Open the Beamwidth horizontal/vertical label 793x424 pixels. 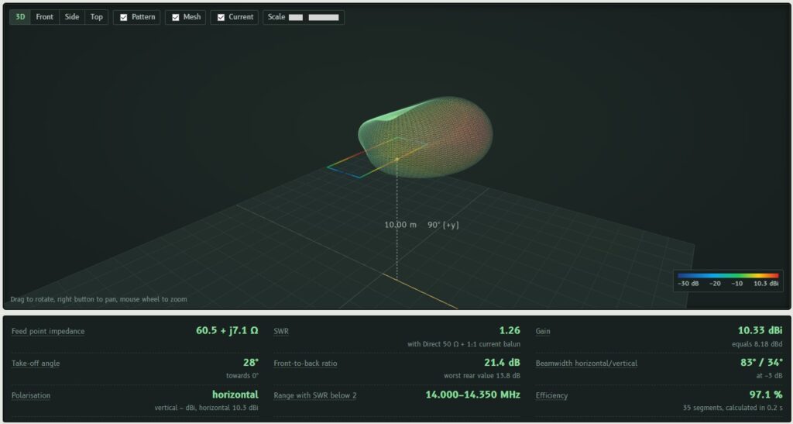(587, 364)
